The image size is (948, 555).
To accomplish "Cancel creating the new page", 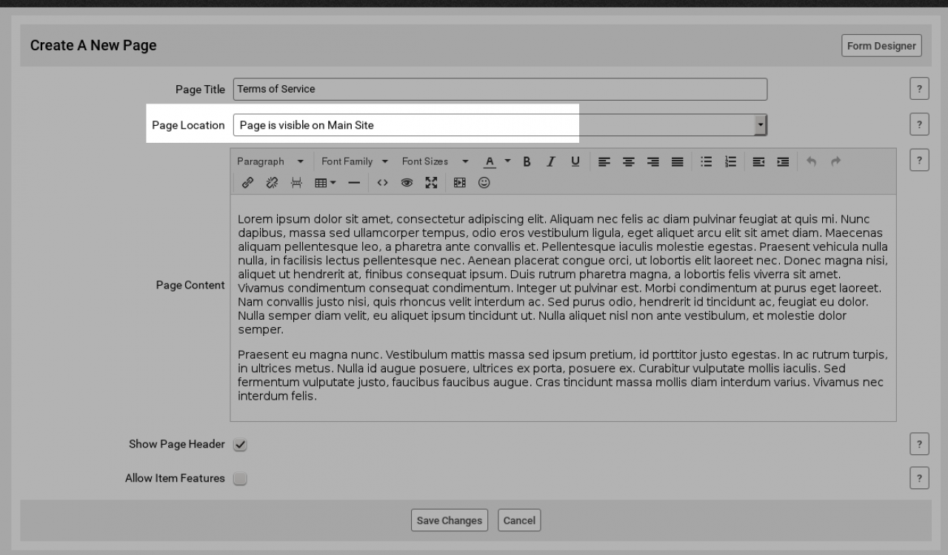I will tap(519, 520).
